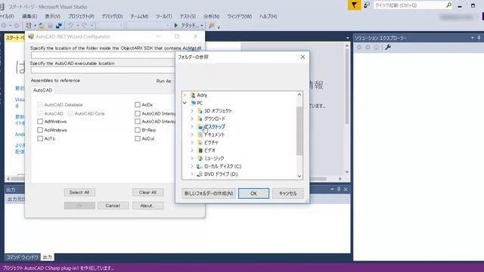This screenshot has height=272, width=484.
Task: Click the キャンセル button
Action: click(287, 193)
